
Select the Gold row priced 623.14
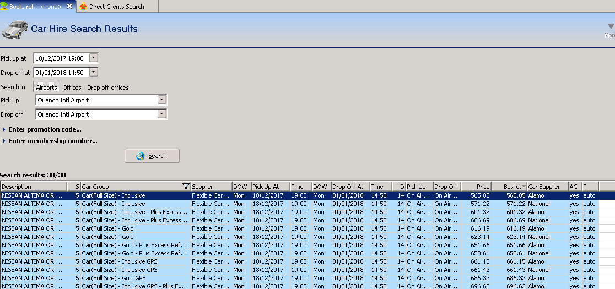pyautogui.click(x=300, y=237)
